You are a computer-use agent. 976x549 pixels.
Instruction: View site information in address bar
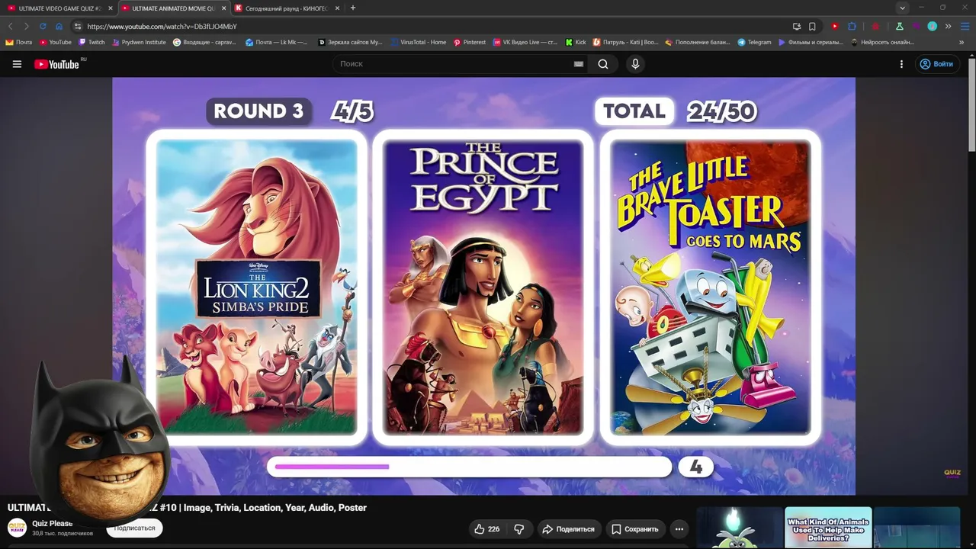pos(78,26)
